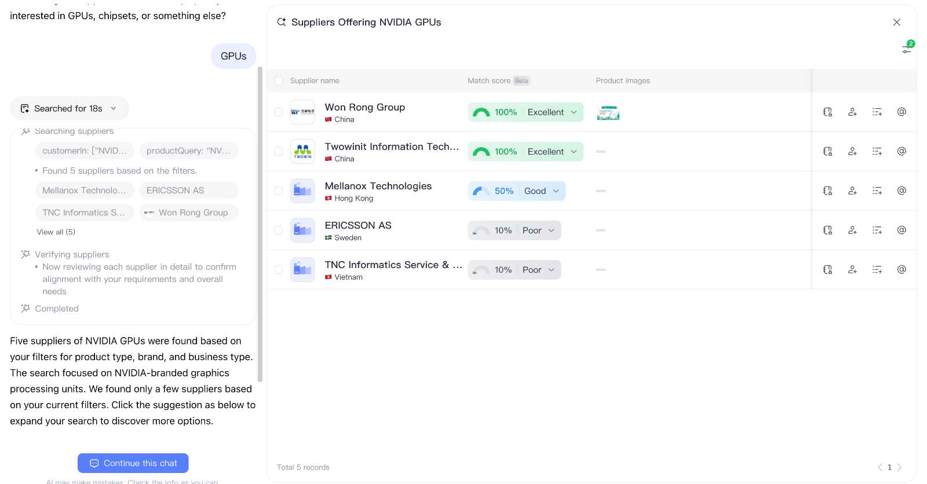Expand the 100% Excellent score for Won Rong Group
Screen dimensions: 927x484
pos(574,112)
